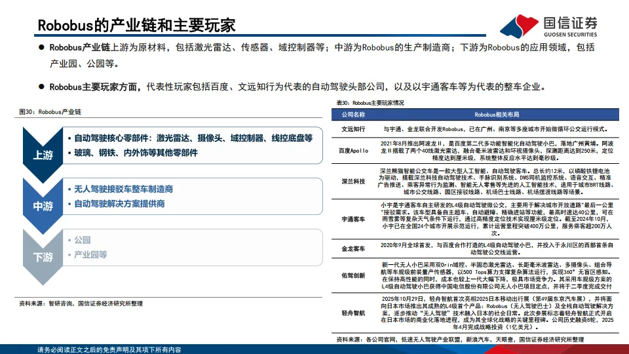This screenshot has height=354, width=629.
Task: Click the description starting 2021年8月推出阿波龙Ⅱ
Action: [497, 151]
